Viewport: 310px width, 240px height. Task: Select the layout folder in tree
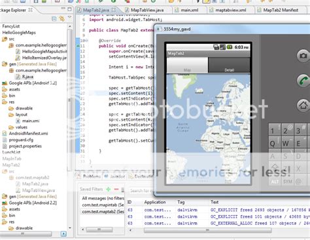pyautogui.click(x=18, y=114)
